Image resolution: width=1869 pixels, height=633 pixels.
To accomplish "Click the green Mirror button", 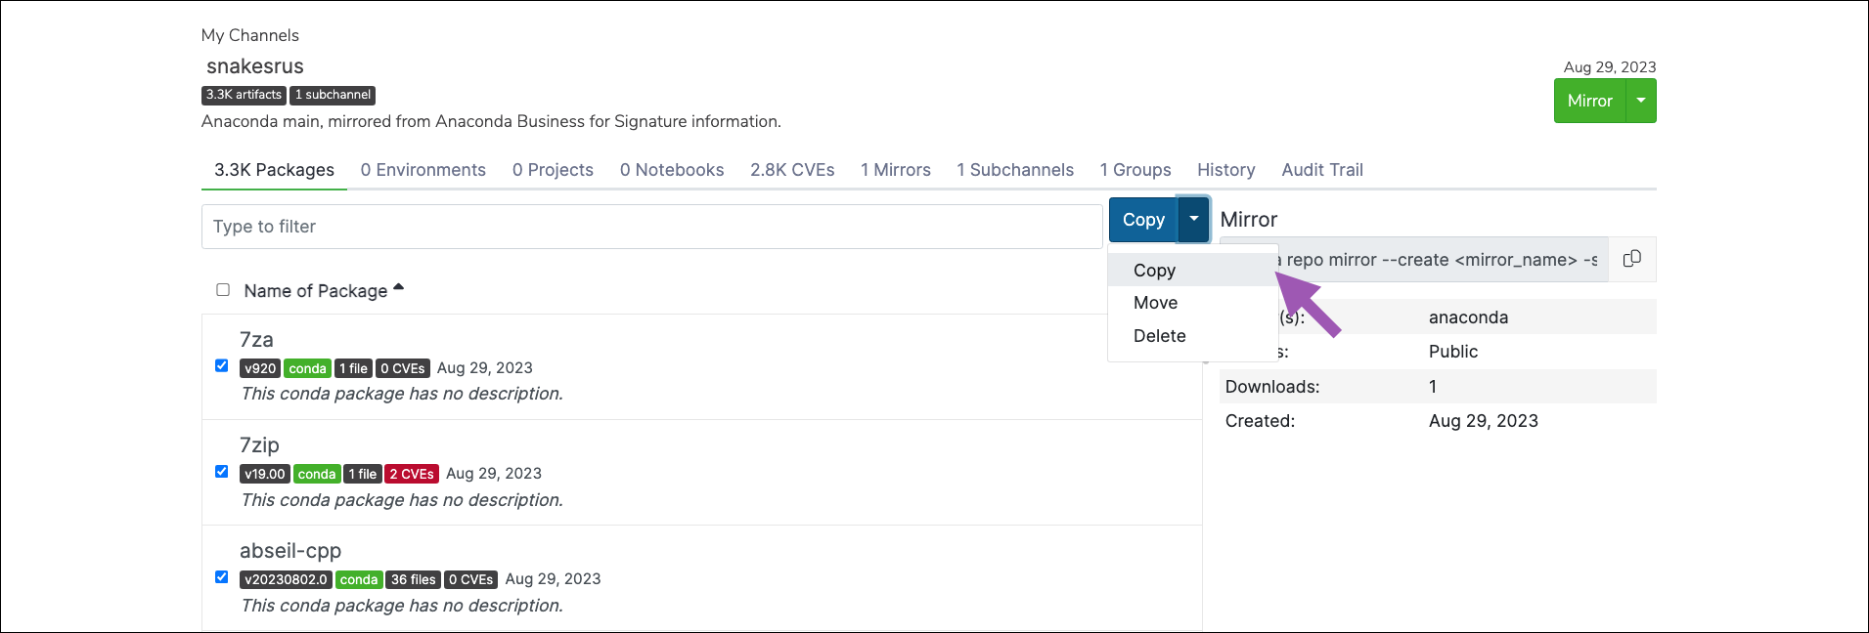I will coord(1589,101).
